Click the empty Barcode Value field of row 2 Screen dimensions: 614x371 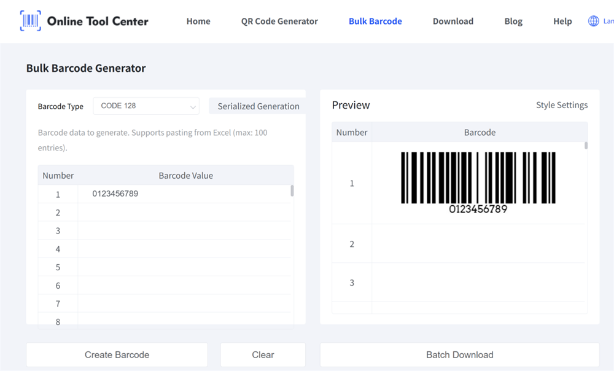(184, 212)
